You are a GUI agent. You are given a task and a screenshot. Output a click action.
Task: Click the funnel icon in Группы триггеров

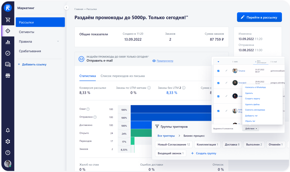pyautogui.click(x=157, y=126)
